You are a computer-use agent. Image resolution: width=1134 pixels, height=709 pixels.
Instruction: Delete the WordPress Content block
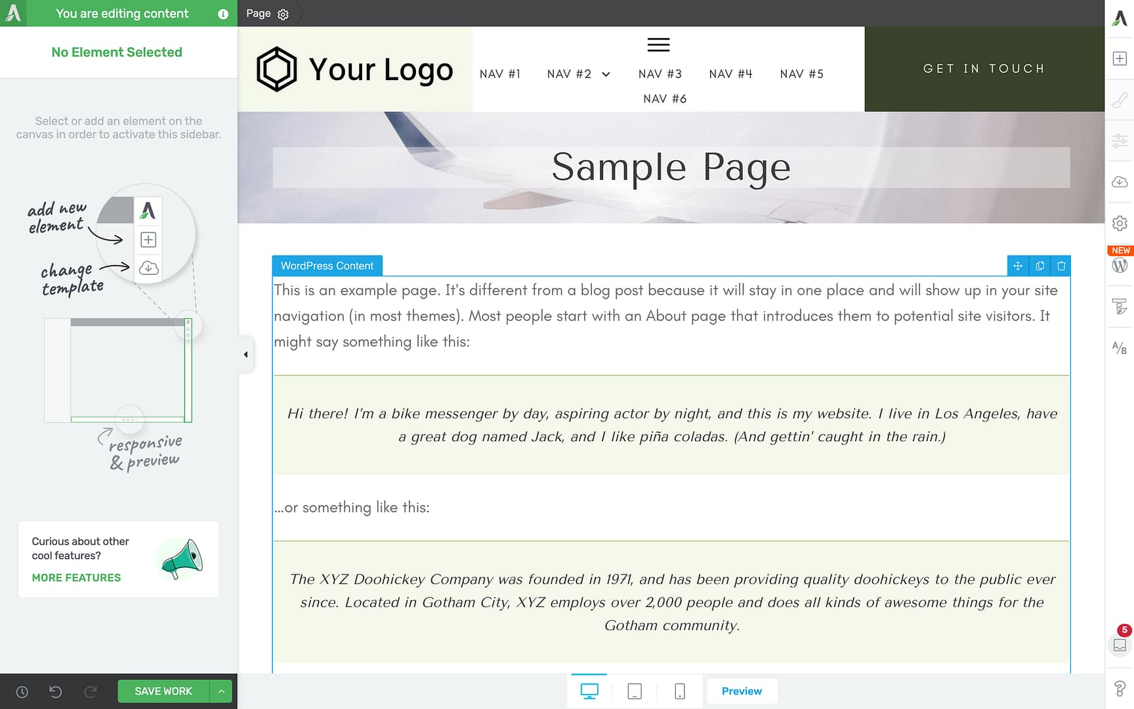click(x=1061, y=266)
